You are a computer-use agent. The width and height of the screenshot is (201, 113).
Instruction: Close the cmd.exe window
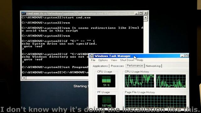146,13
